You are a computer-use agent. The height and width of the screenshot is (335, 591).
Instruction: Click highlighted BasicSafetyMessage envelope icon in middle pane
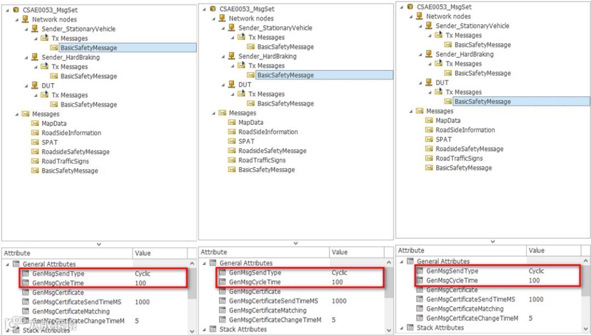point(251,75)
